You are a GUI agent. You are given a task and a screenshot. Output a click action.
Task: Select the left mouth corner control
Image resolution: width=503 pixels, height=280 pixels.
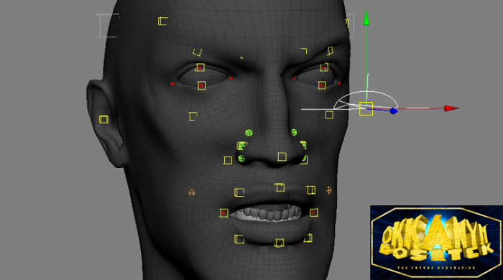(223, 213)
